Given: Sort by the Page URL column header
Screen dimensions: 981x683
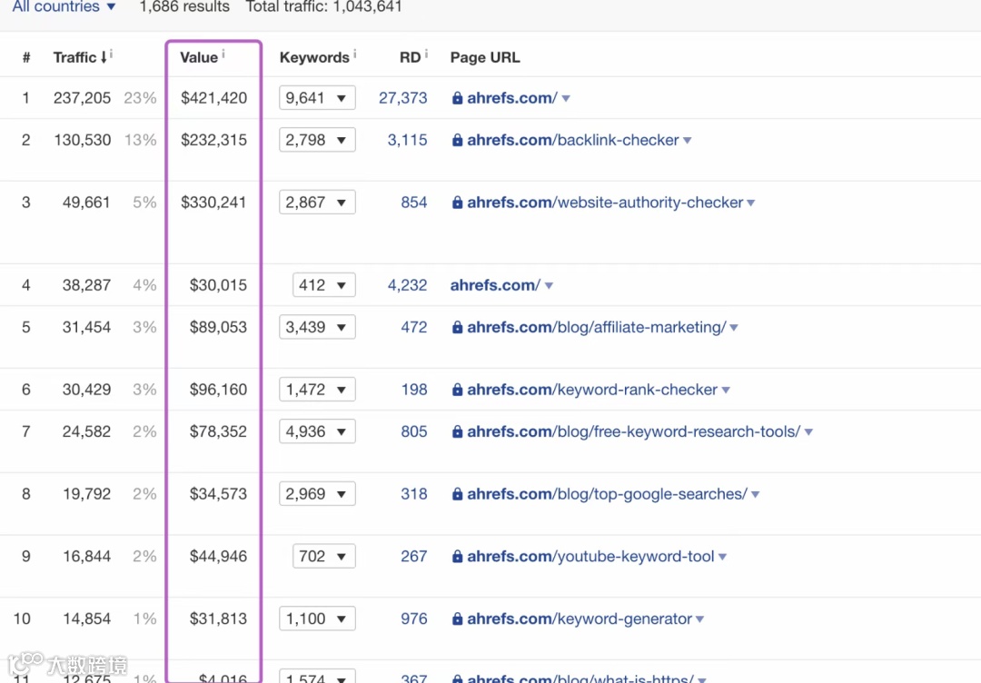Looking at the screenshot, I should (485, 57).
